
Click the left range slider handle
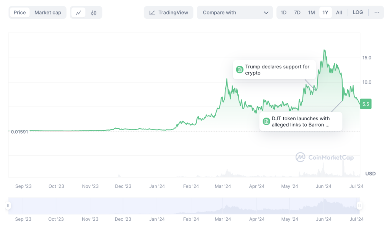click(x=8, y=206)
